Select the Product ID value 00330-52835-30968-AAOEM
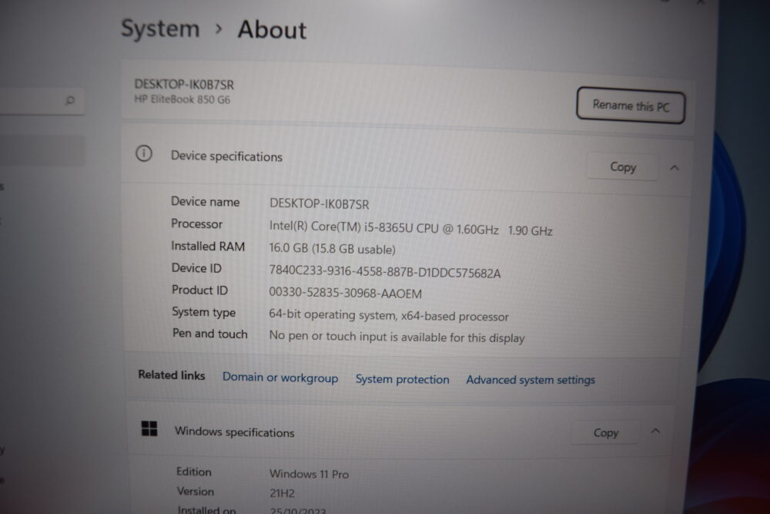 point(345,294)
